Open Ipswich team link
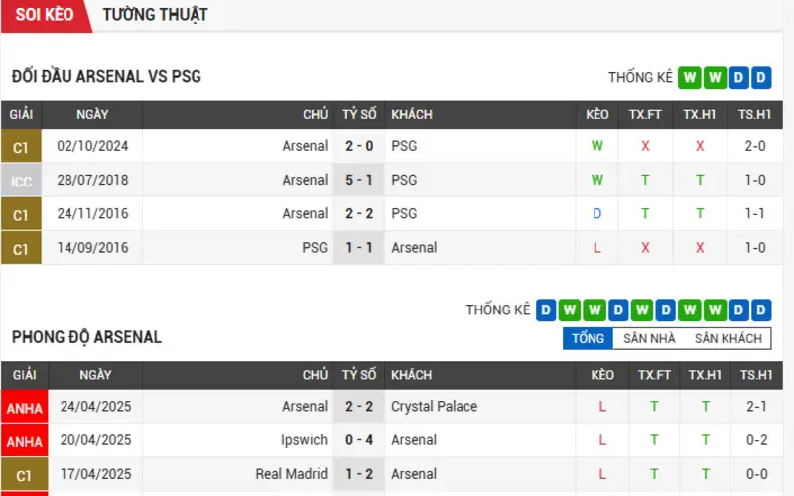This screenshot has height=496, width=794. [x=304, y=440]
